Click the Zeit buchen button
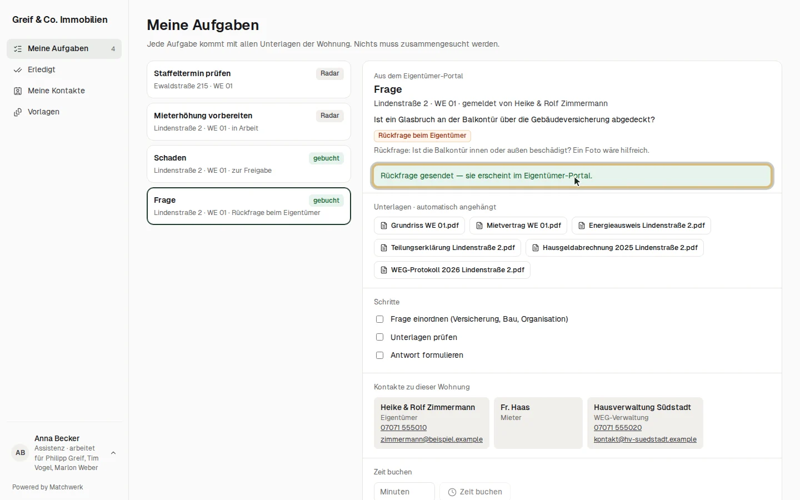 coord(475,492)
